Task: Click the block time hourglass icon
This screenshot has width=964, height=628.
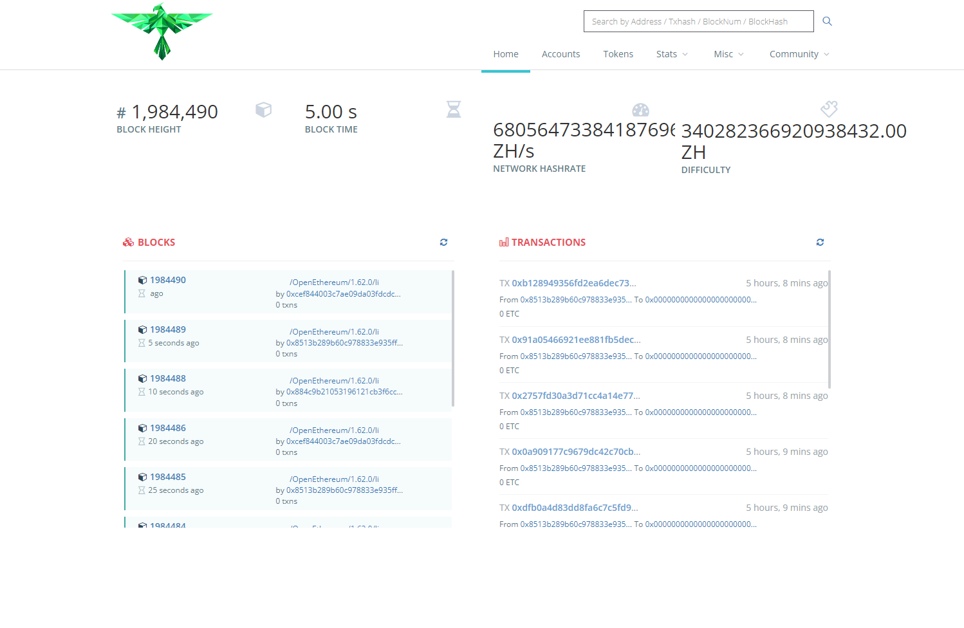Action: (x=454, y=109)
